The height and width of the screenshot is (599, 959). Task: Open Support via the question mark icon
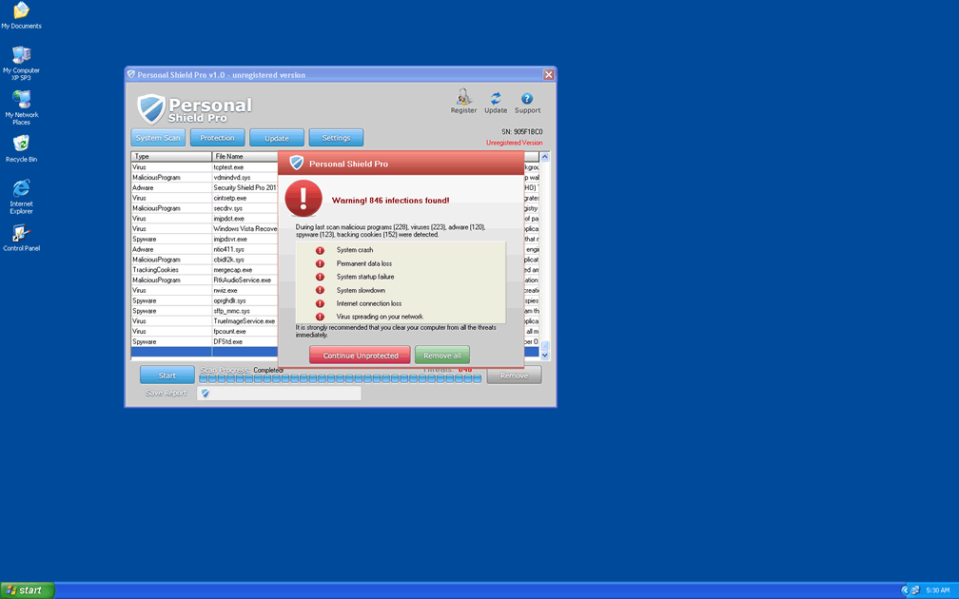click(x=527, y=99)
